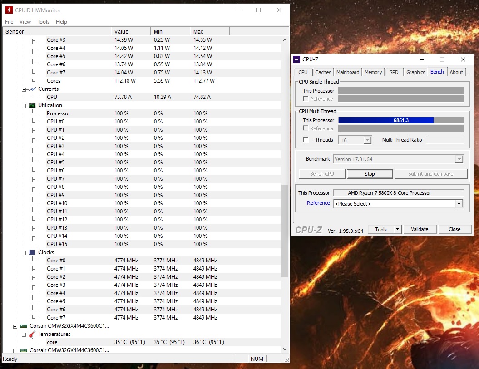Switch to the Graphics tab

(x=415, y=72)
